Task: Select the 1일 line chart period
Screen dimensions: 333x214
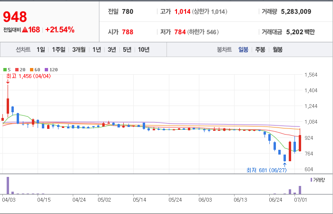Action: [41, 49]
